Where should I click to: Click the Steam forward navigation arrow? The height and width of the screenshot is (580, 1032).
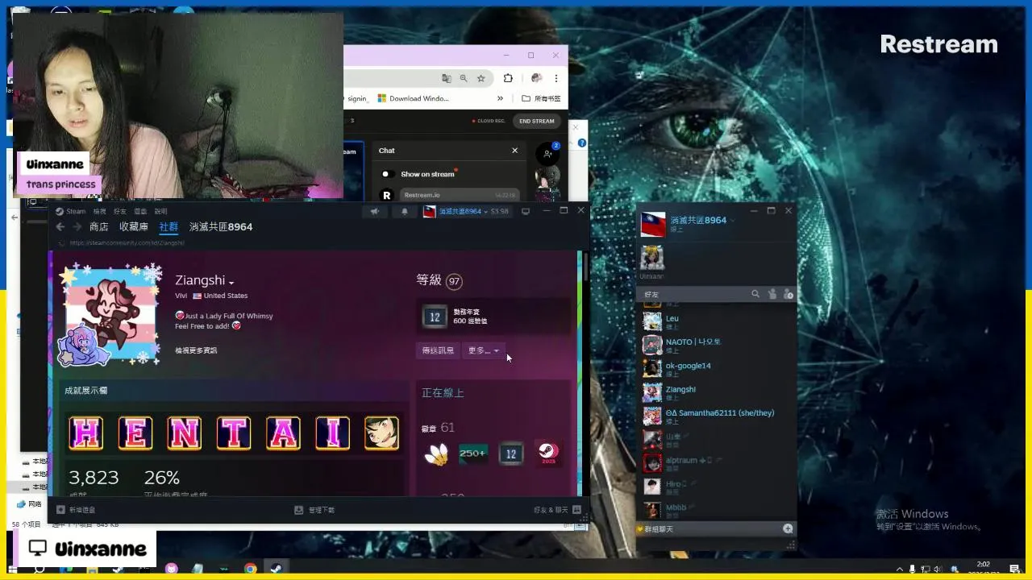point(77,227)
